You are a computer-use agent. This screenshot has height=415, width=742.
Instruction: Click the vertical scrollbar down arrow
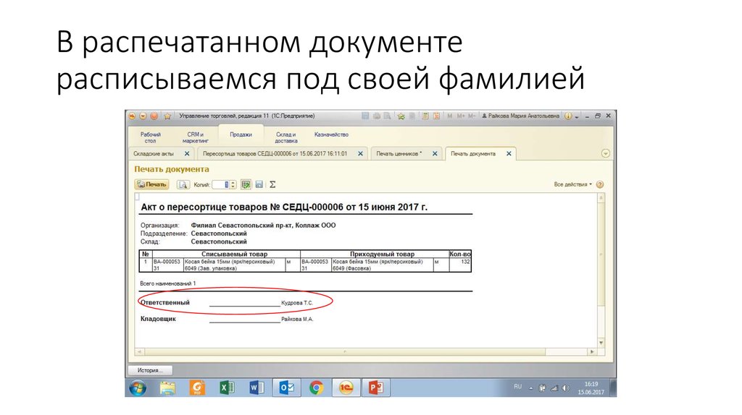(601, 343)
